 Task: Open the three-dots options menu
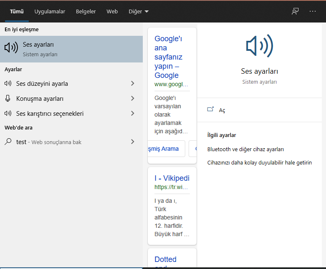[x=313, y=11]
